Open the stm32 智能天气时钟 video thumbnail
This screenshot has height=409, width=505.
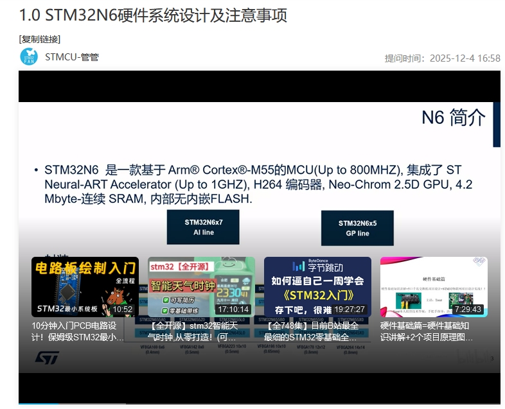[201, 287]
